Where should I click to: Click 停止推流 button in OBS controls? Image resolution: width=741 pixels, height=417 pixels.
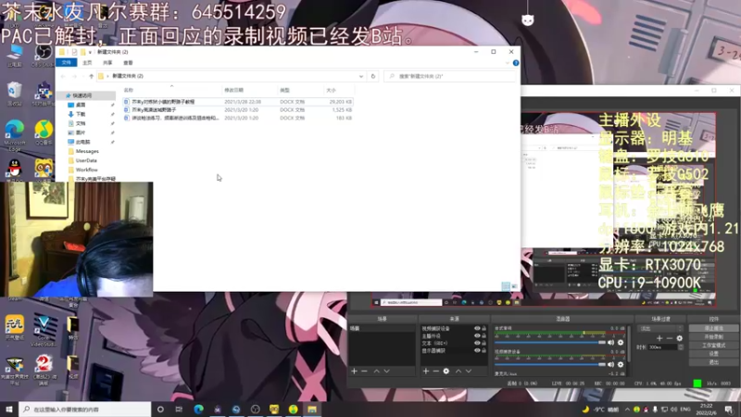713,328
